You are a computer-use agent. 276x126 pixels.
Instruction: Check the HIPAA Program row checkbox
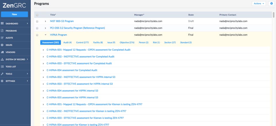click(37, 35)
